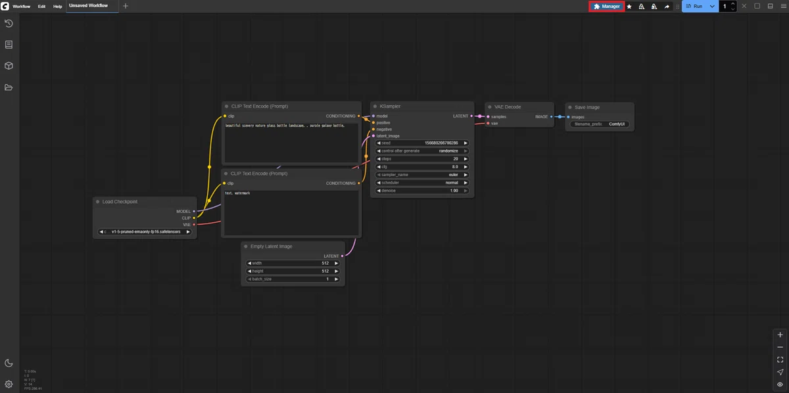Click the VAE Decode IMAGE output slot
The width and height of the screenshot is (789, 393).
coord(551,117)
